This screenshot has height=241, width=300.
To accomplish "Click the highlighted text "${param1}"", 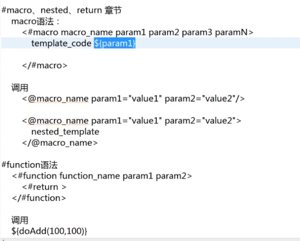I will point(115,43).
